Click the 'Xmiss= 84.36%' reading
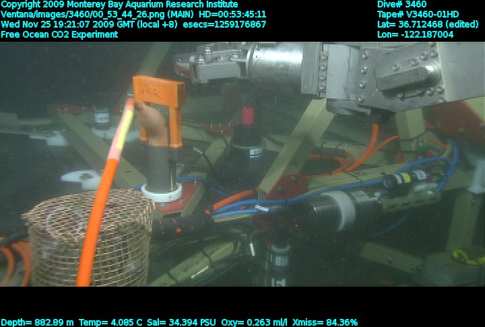This screenshot has height=327, width=485. point(325,323)
